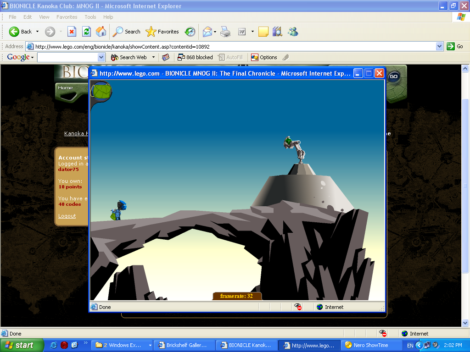Image resolution: width=470 pixels, height=352 pixels.
Task: Open the File menu
Action: point(12,17)
